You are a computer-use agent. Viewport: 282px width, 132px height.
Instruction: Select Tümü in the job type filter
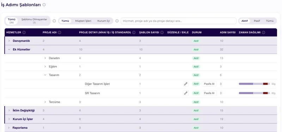(x=65, y=21)
